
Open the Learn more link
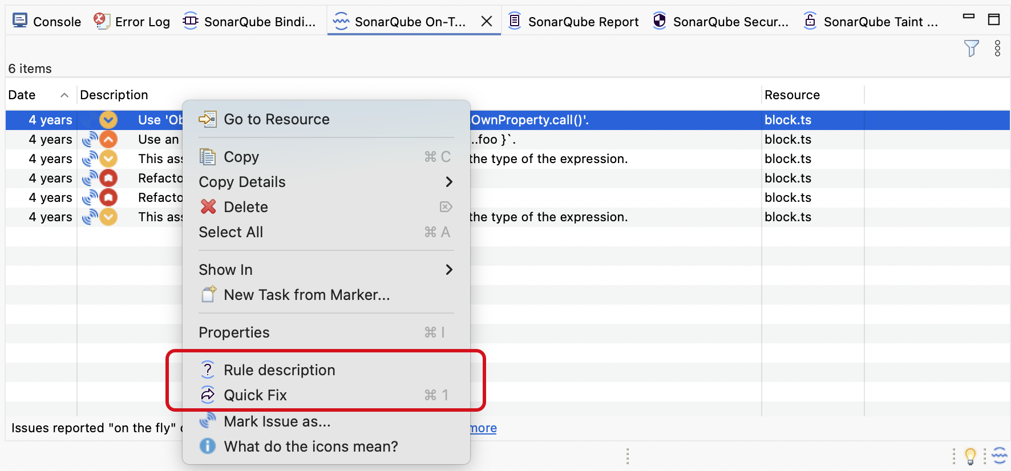(x=483, y=428)
